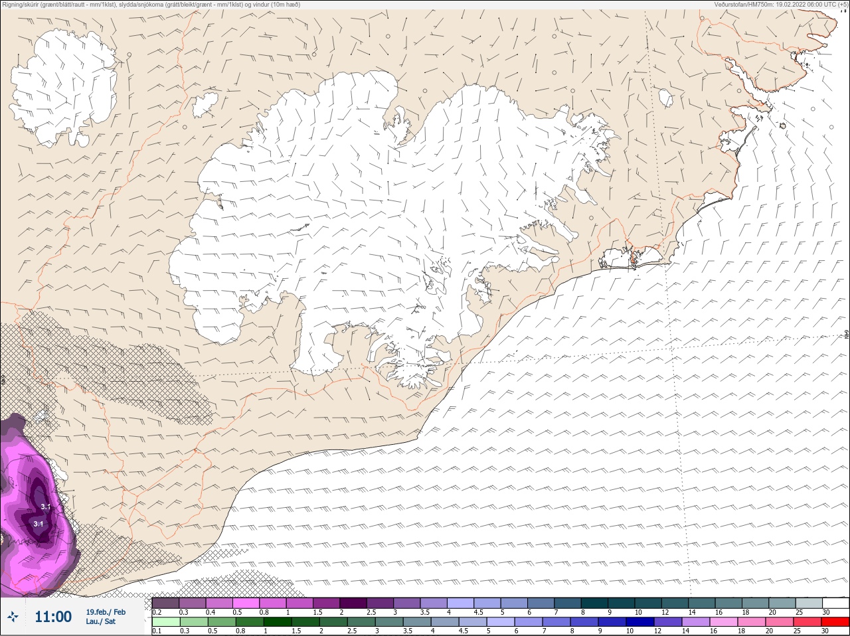Click the weather office logo icon beside 11:00
This screenshot has height=636, width=850.
coord(13,617)
